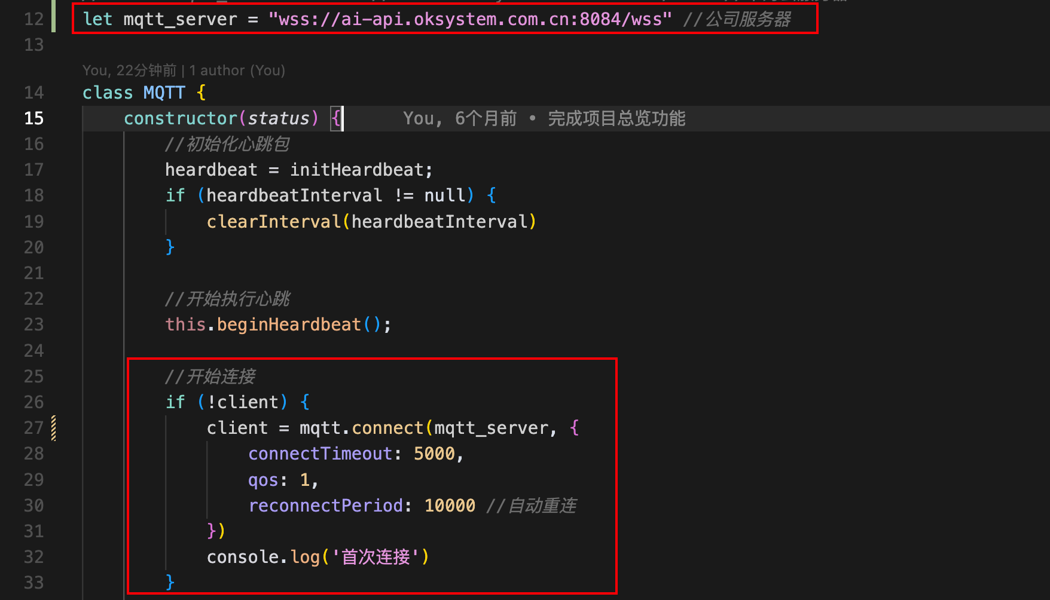Click the connectTimeout property

pyautogui.click(x=320, y=454)
